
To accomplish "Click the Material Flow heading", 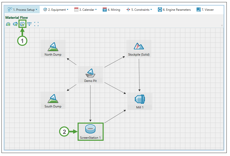I will pyautogui.click(x=17, y=18).
